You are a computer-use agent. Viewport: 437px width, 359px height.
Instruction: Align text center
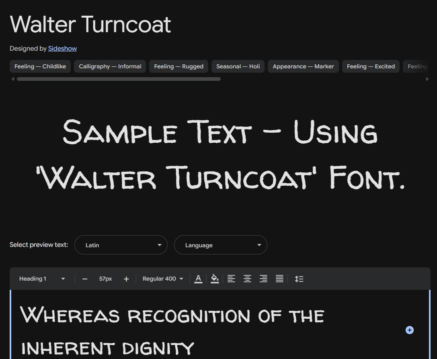(248, 279)
